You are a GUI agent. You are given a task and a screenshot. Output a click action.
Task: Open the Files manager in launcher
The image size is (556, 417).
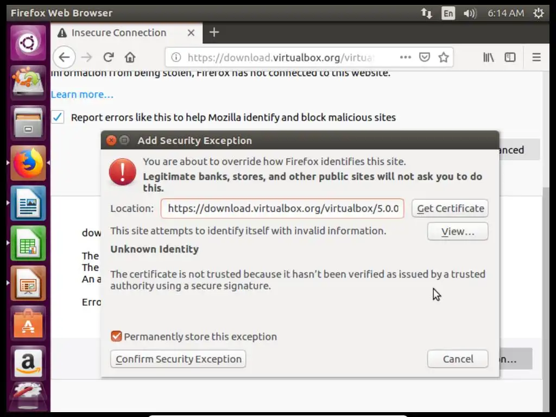[x=28, y=123]
